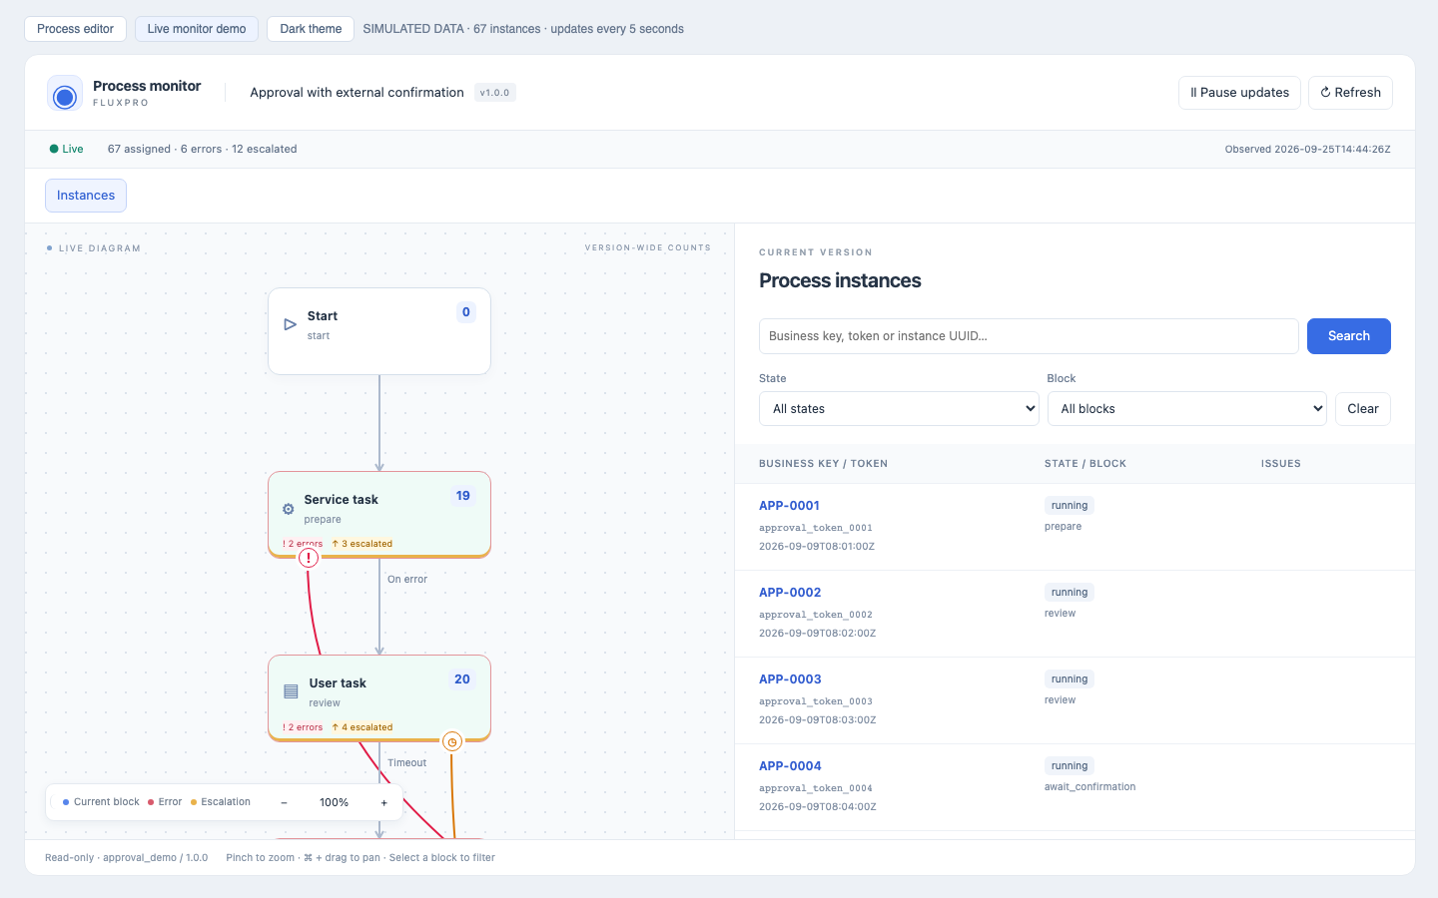
Task: Select the Instances tab
Action: (86, 196)
